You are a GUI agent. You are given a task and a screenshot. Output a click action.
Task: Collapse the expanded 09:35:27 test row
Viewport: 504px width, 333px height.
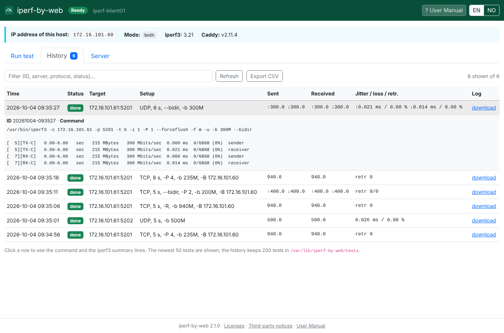tap(252, 108)
